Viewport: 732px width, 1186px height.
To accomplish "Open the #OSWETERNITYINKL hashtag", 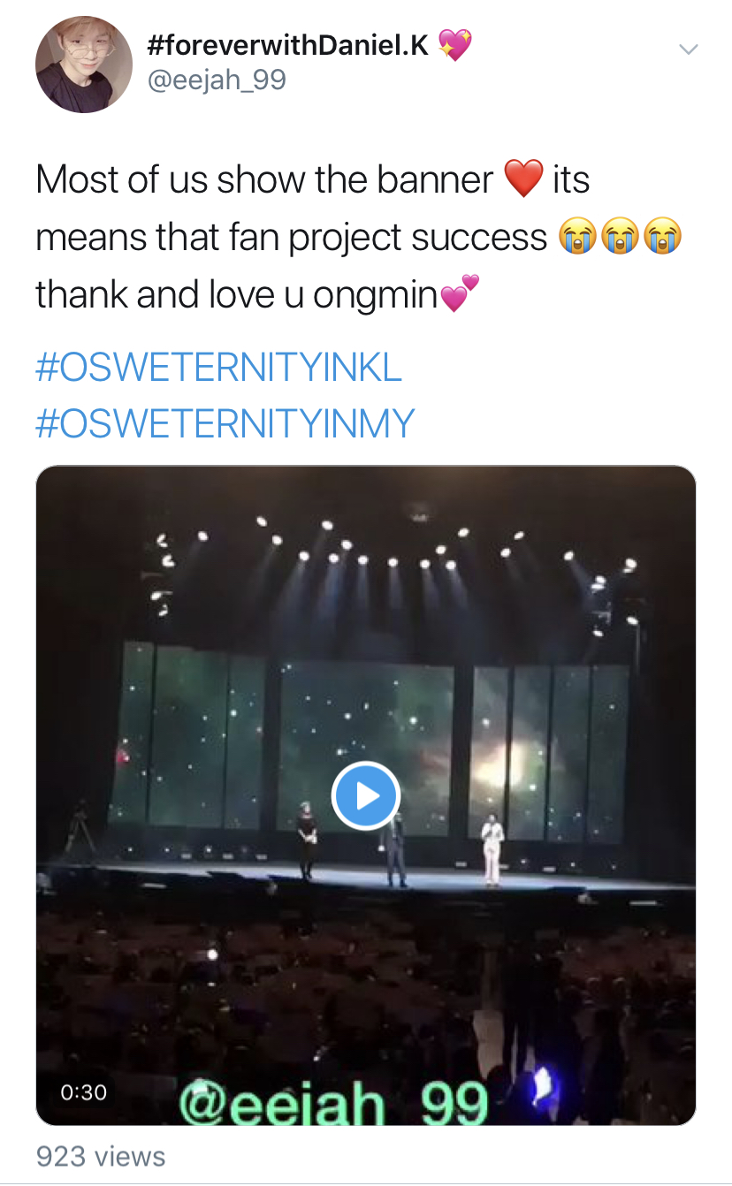I will tap(218, 368).
